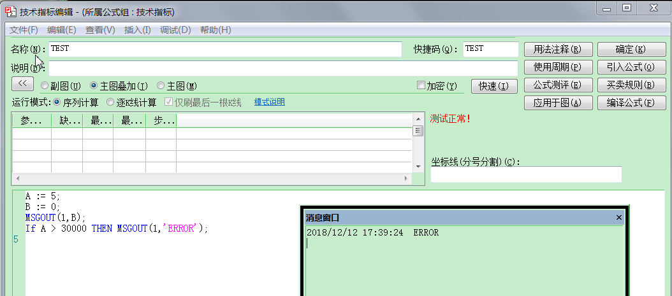Select 逐K线计算 run mode
The image size is (672, 296).
pyautogui.click(x=110, y=102)
